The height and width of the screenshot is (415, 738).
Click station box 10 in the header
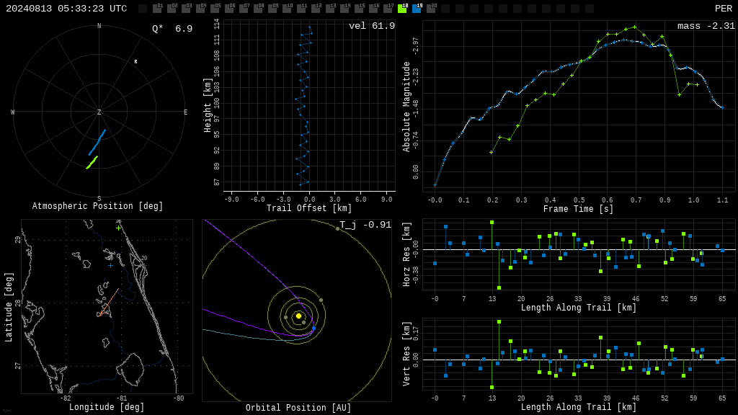pyautogui.click(x=287, y=9)
